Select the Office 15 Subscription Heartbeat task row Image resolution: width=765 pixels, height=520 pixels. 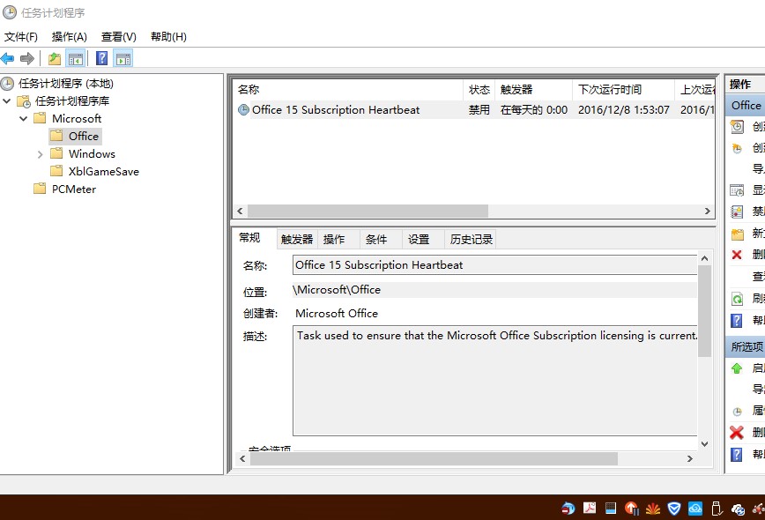pyautogui.click(x=474, y=110)
